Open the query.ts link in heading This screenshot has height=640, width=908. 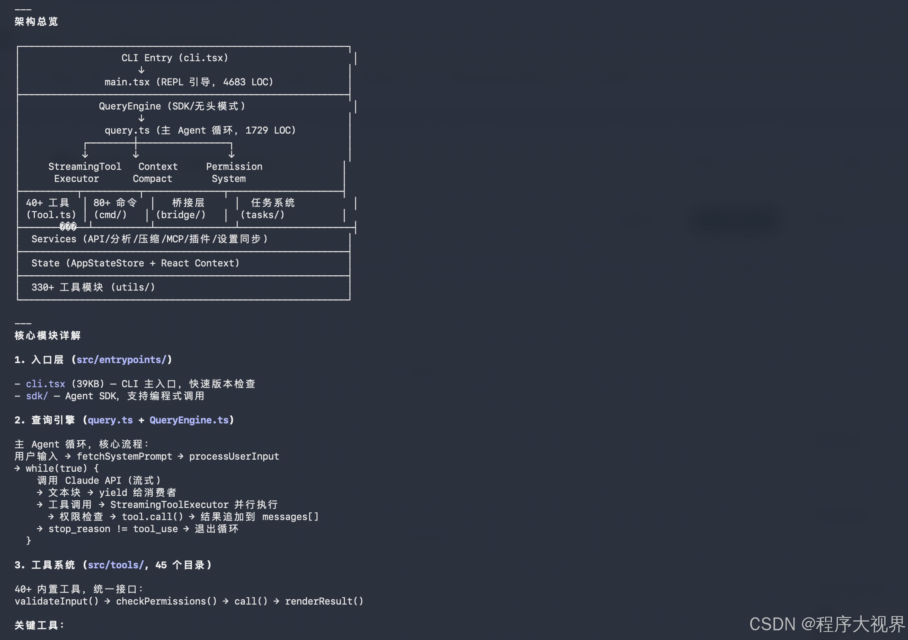click(x=110, y=420)
